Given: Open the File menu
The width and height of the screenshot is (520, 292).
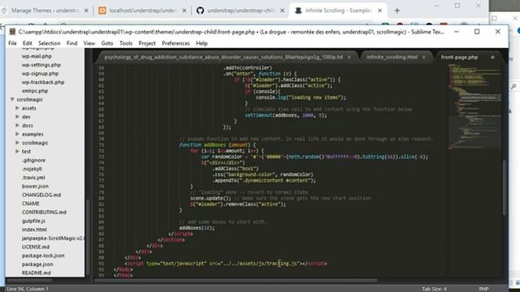Looking at the screenshot, I should tap(12, 43).
